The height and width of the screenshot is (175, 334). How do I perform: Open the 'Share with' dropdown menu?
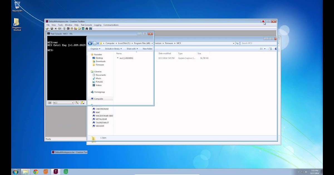tap(132, 49)
